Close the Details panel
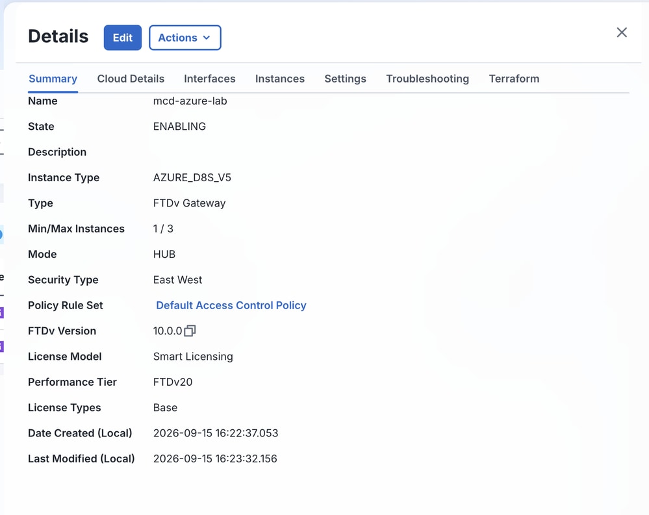 coord(621,32)
